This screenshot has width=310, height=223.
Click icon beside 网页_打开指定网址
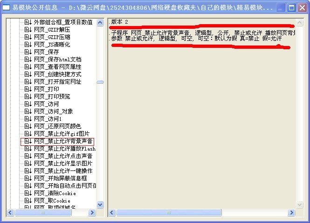28,82
